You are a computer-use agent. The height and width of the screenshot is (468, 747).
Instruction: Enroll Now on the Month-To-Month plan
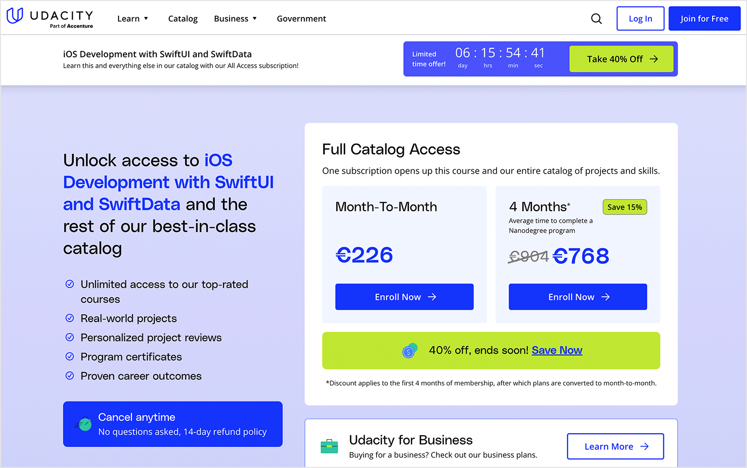(404, 297)
